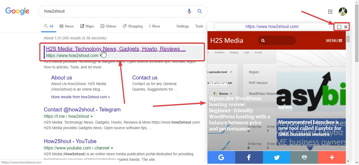Viewport: 359px width, 165px height.
Task: Click the REVIEW category label
Action: 218,84
